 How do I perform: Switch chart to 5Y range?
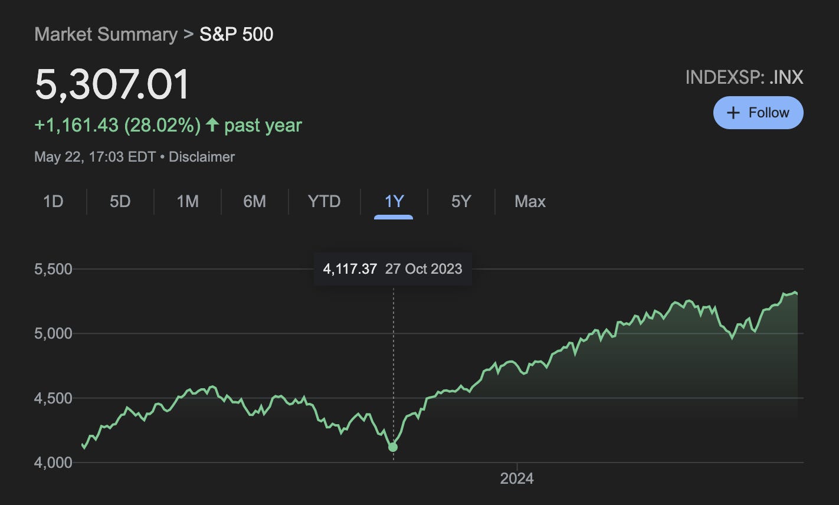(461, 201)
